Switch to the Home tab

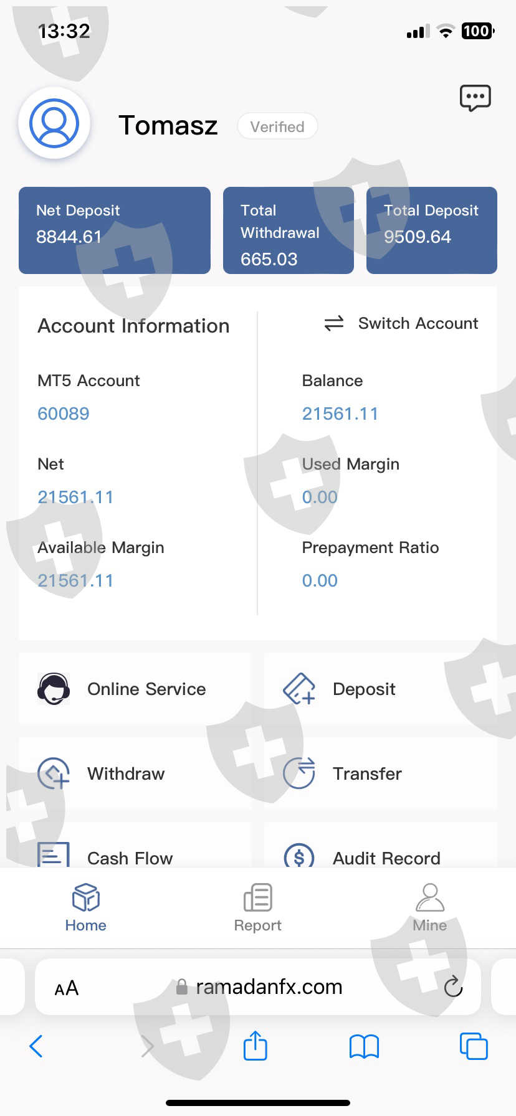click(x=86, y=907)
